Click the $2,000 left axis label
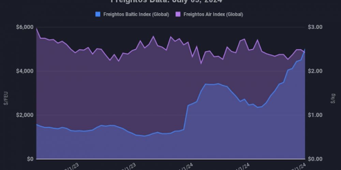The height and width of the screenshot is (170, 341). pos(25,115)
